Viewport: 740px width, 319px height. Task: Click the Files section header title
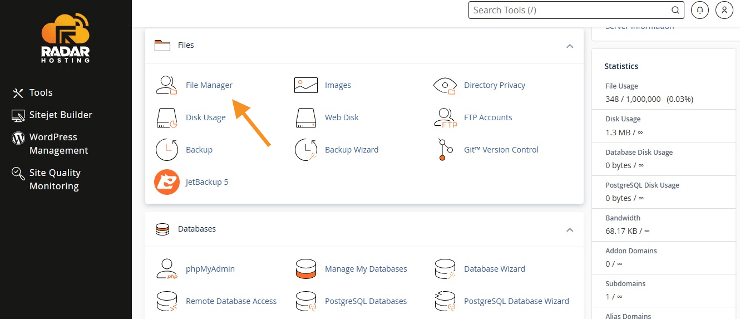tap(186, 45)
